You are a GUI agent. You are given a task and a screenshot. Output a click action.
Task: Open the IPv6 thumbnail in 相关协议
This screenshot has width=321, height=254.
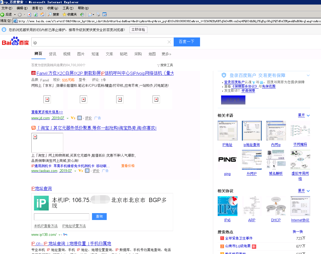[x=227, y=206]
